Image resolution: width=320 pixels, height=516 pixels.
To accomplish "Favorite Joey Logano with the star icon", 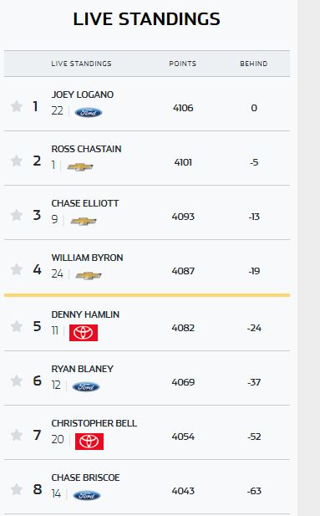I will tap(17, 106).
